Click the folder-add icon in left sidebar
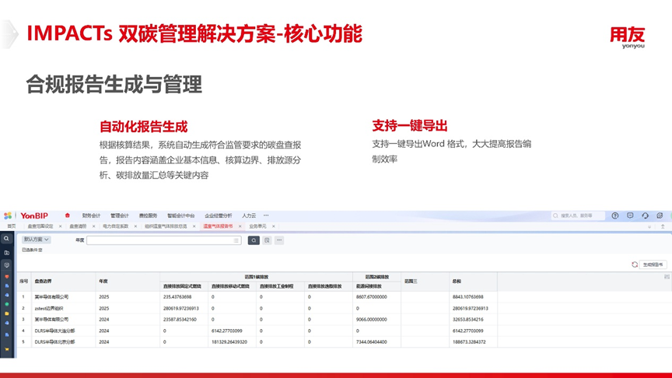 [6, 253]
